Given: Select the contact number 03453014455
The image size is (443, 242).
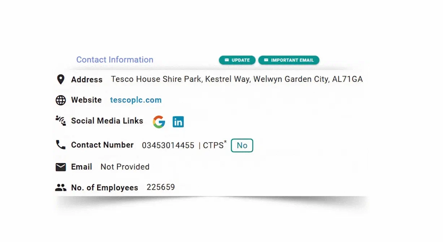Looking at the screenshot, I should [x=168, y=145].
